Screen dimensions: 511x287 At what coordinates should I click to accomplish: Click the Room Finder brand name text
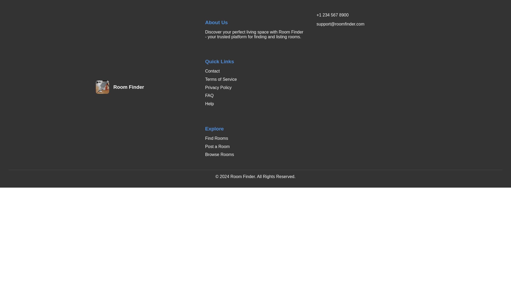[129, 87]
